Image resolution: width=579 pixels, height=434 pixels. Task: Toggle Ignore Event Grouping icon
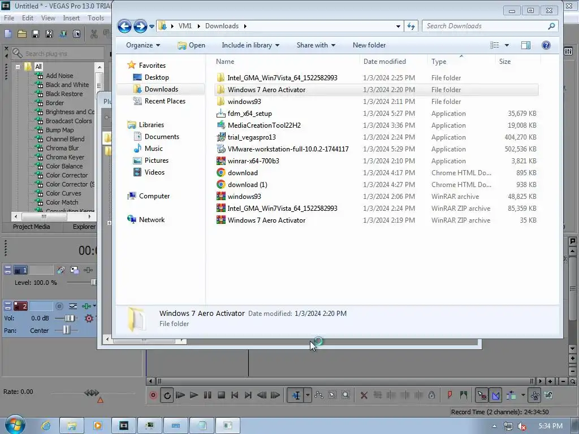548,395
